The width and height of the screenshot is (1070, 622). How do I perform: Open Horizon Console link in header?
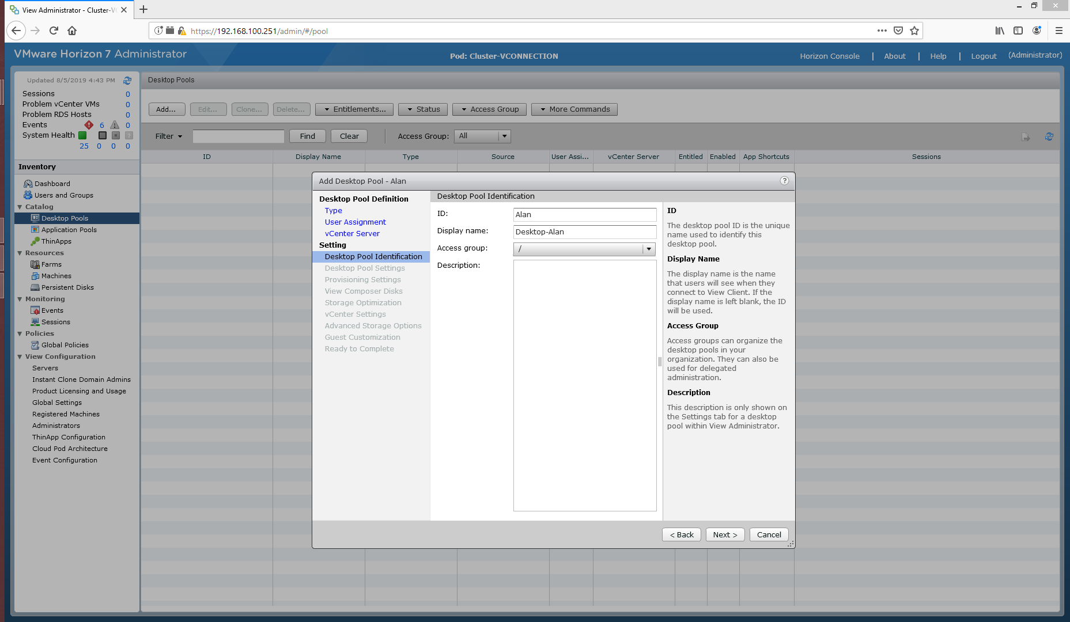(829, 56)
